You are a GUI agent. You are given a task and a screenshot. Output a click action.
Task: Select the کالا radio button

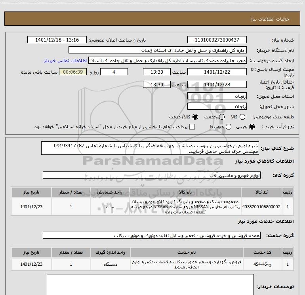click(x=242, y=117)
